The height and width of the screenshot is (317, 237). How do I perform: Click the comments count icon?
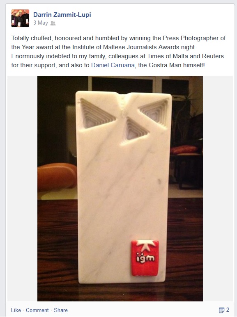pos(221,310)
